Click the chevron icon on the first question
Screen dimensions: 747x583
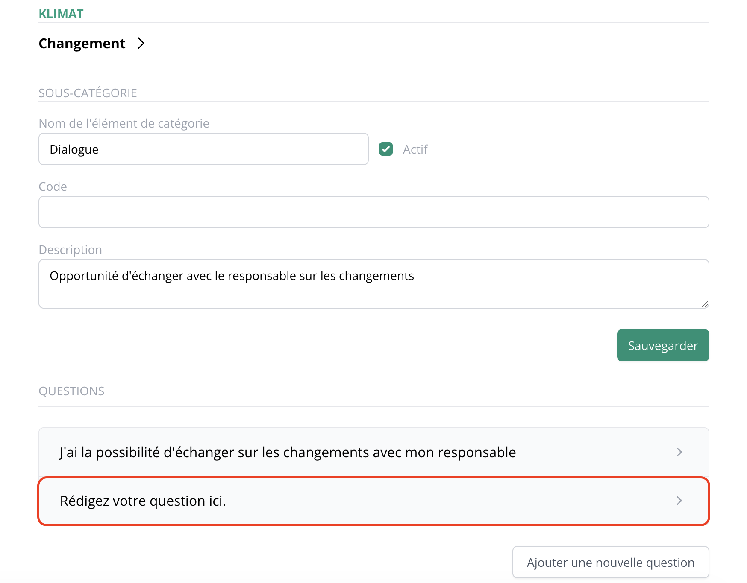pyautogui.click(x=679, y=452)
